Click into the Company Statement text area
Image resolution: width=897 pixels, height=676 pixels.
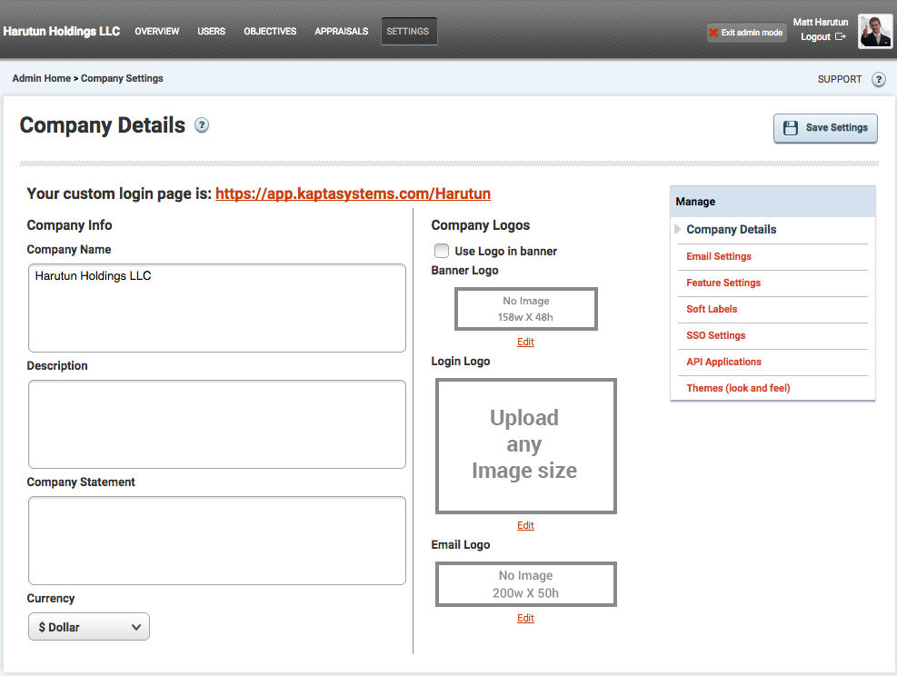[217, 541]
